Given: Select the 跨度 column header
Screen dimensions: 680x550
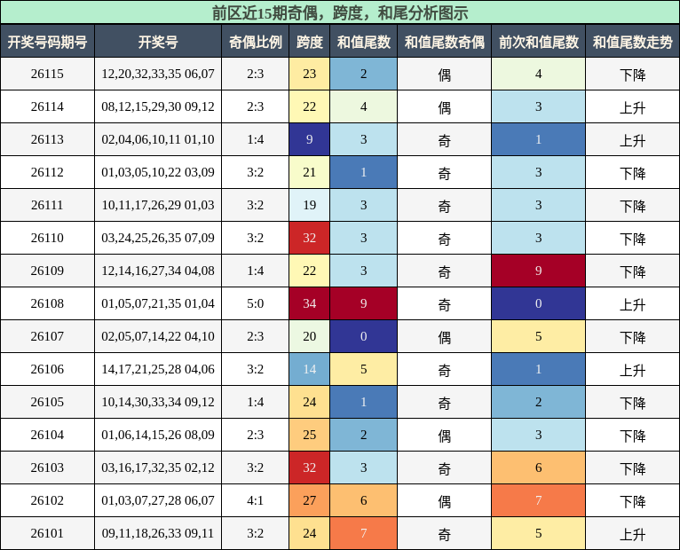Looking at the screenshot, I should coord(309,42).
